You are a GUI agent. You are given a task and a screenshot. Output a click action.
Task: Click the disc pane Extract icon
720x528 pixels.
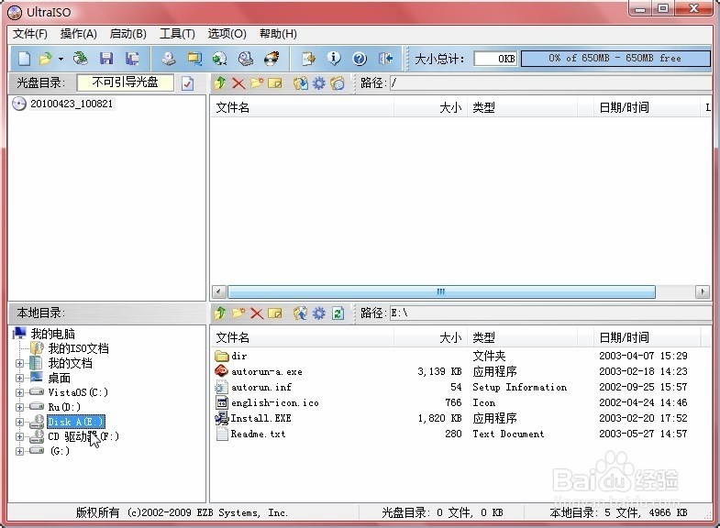pos(301,83)
